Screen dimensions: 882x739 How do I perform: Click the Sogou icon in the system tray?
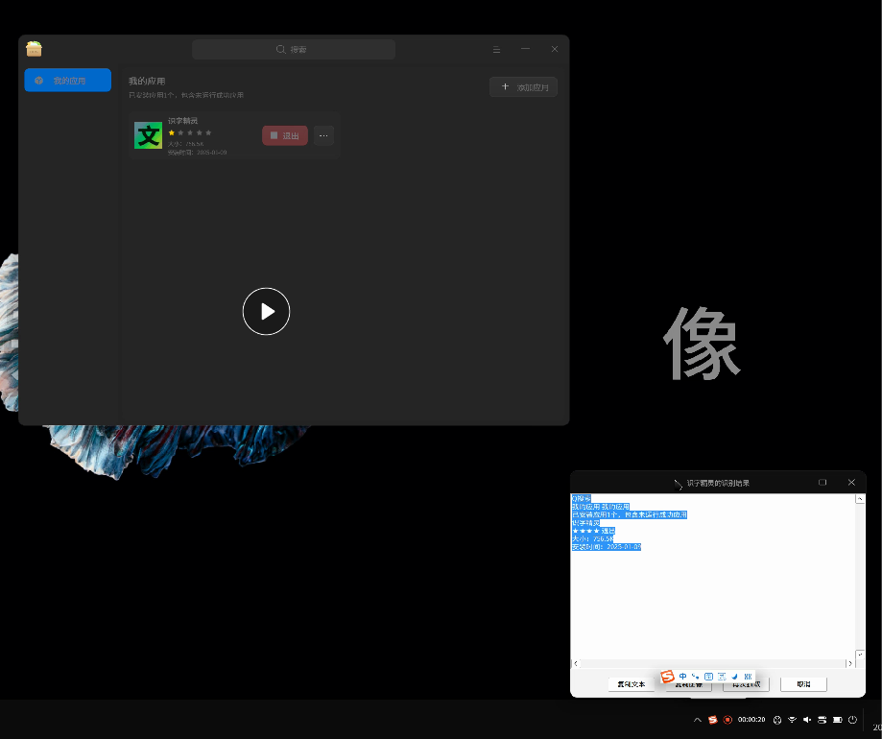[713, 720]
